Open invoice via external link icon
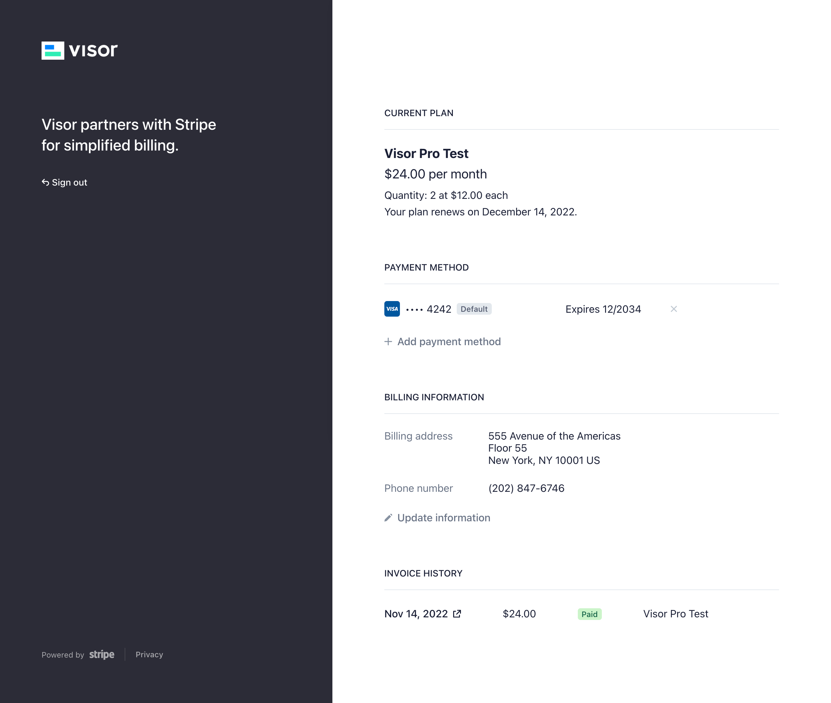The height and width of the screenshot is (703, 831). pyautogui.click(x=457, y=614)
